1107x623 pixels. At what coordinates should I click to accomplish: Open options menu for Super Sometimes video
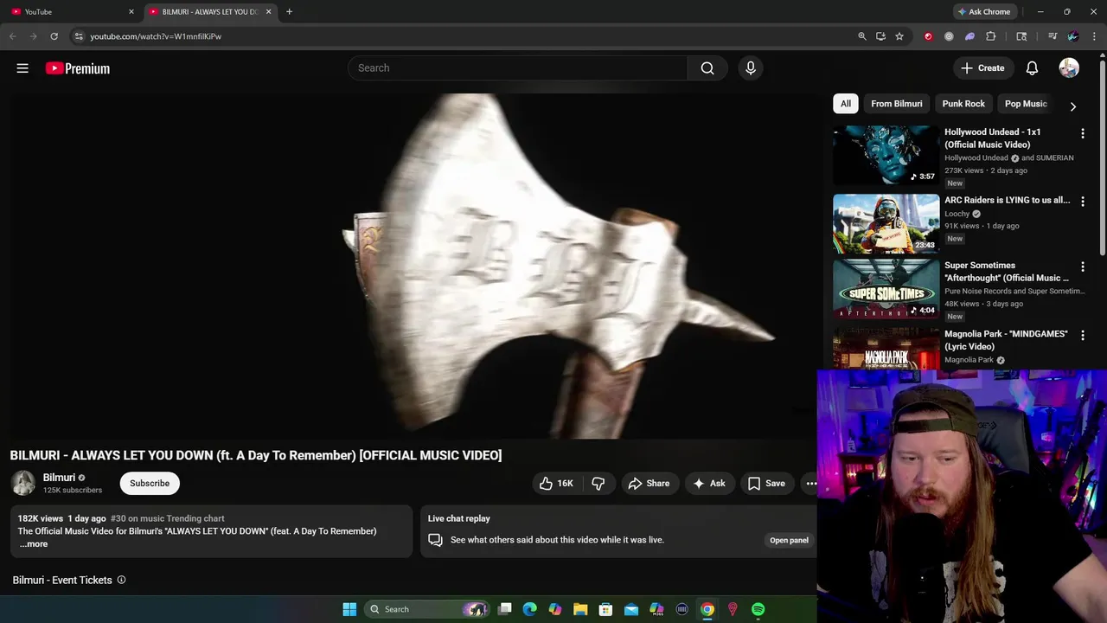click(x=1083, y=267)
